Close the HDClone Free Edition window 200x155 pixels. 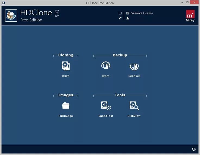pyautogui.click(x=194, y=2)
